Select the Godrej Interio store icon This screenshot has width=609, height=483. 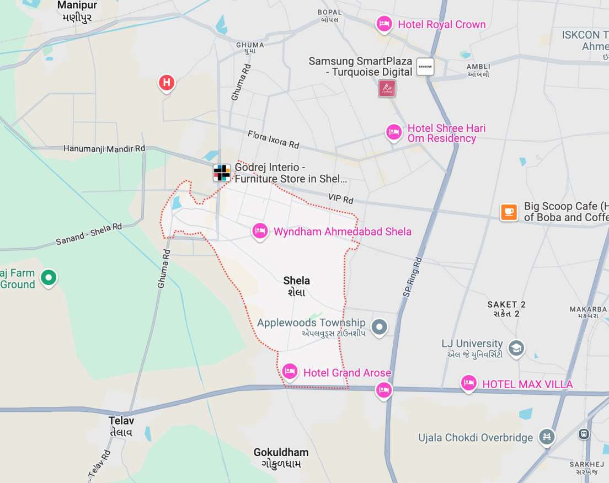[222, 173]
